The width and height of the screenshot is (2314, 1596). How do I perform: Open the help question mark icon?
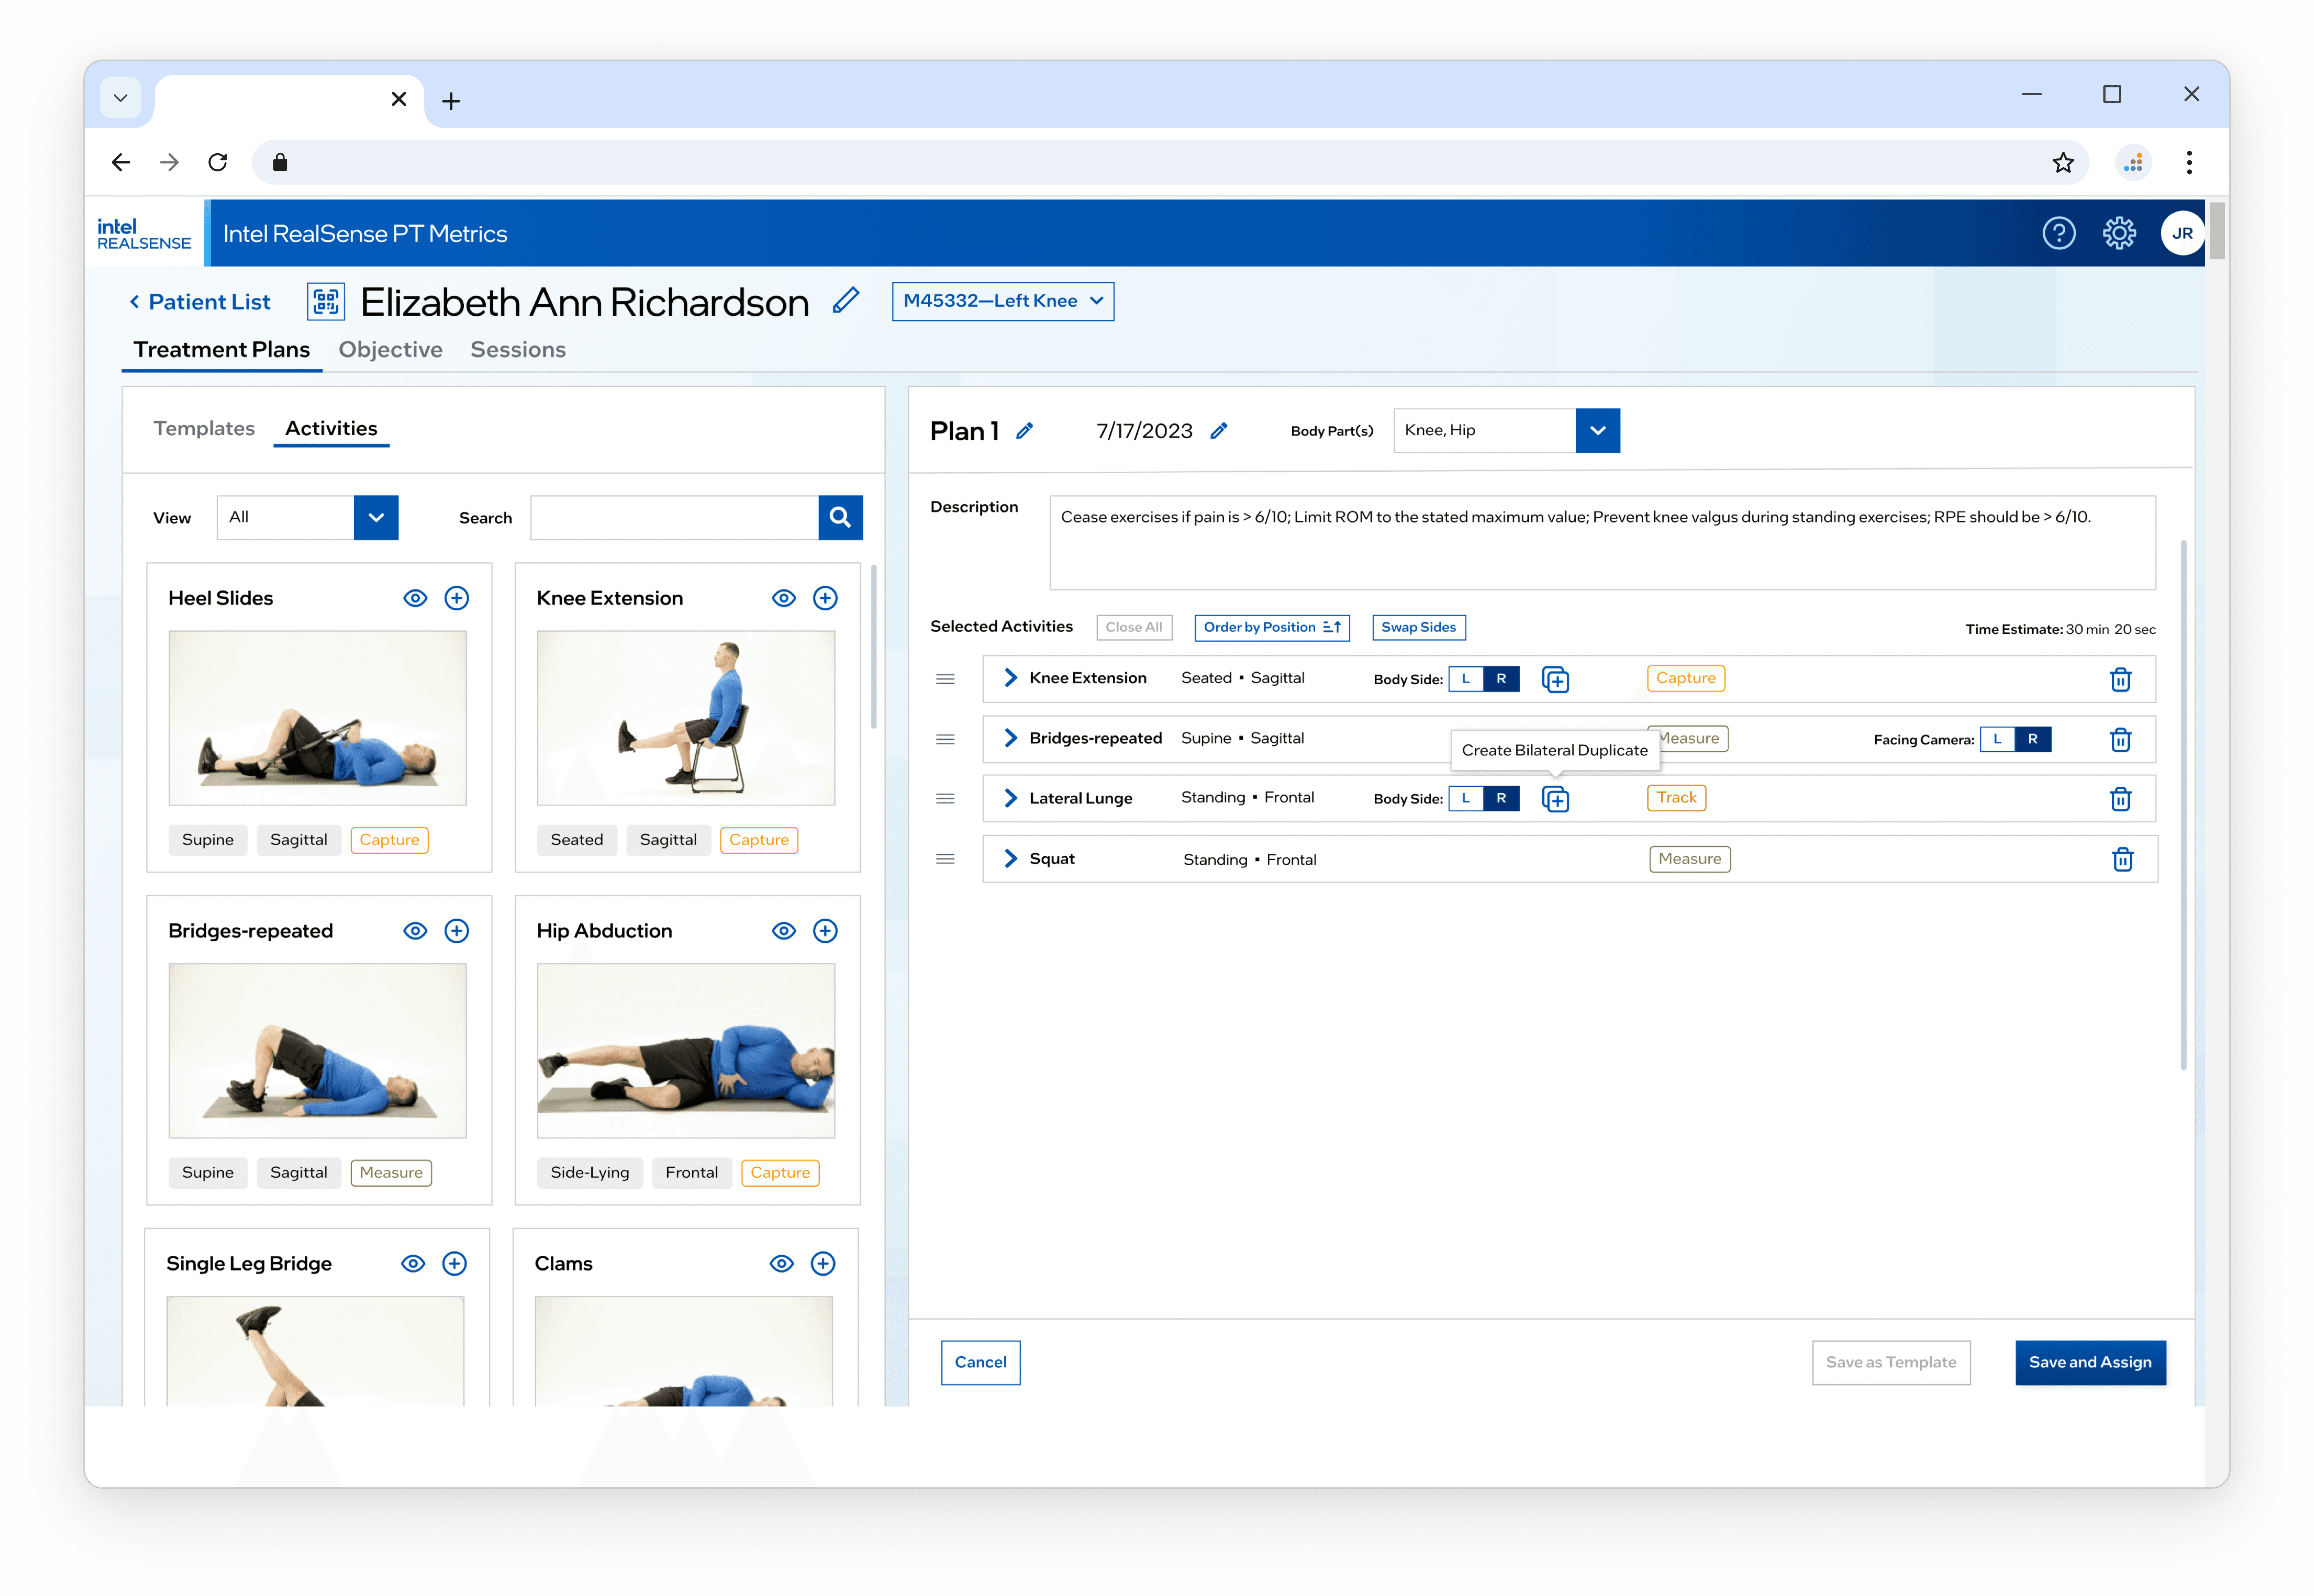point(2058,233)
